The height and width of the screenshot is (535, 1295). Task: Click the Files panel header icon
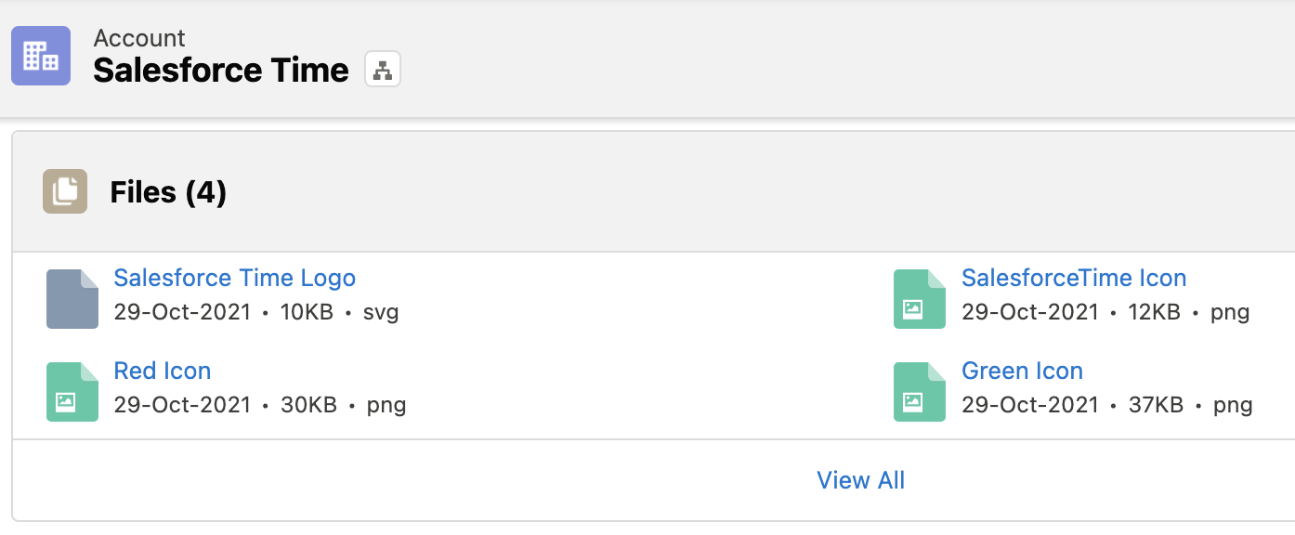64,191
